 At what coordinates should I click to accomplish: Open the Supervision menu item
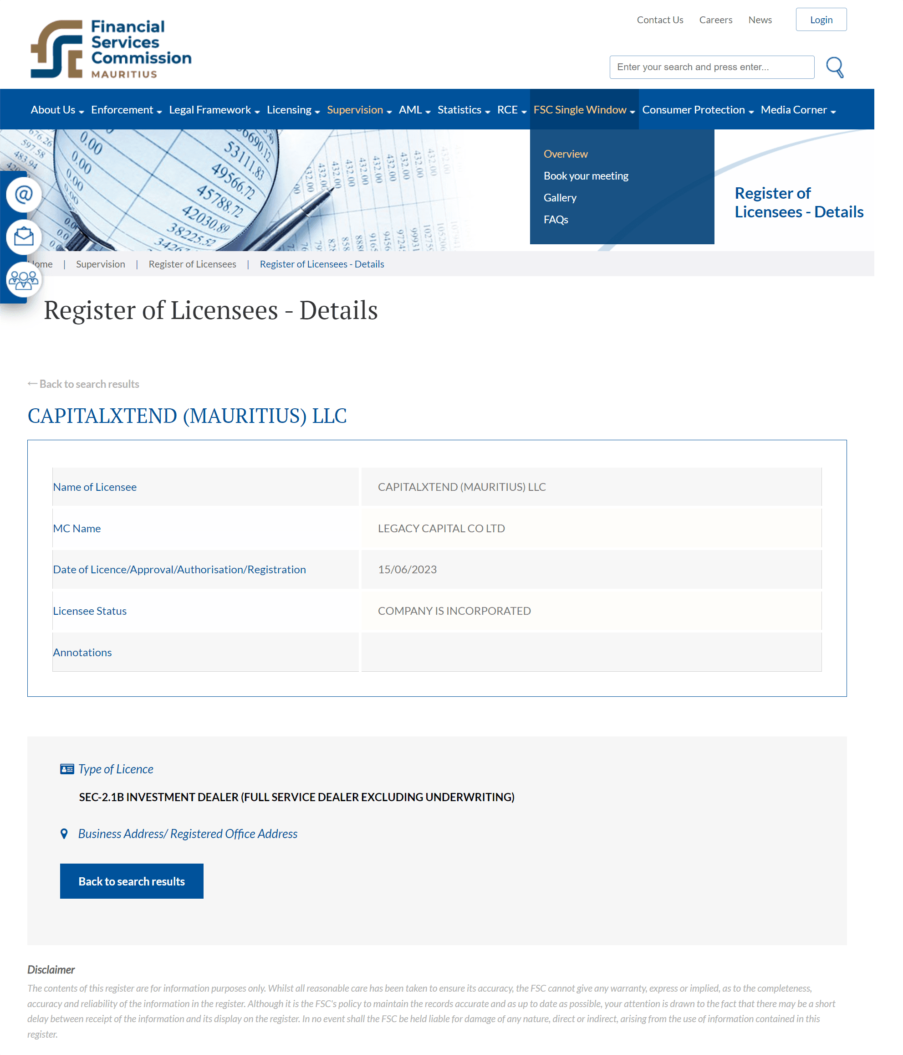[x=355, y=109]
